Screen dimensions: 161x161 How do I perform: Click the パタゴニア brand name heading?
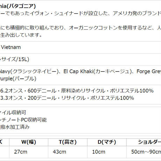[x=18, y=6]
